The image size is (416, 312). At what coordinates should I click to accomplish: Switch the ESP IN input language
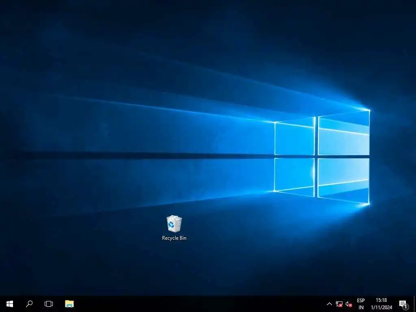361,304
